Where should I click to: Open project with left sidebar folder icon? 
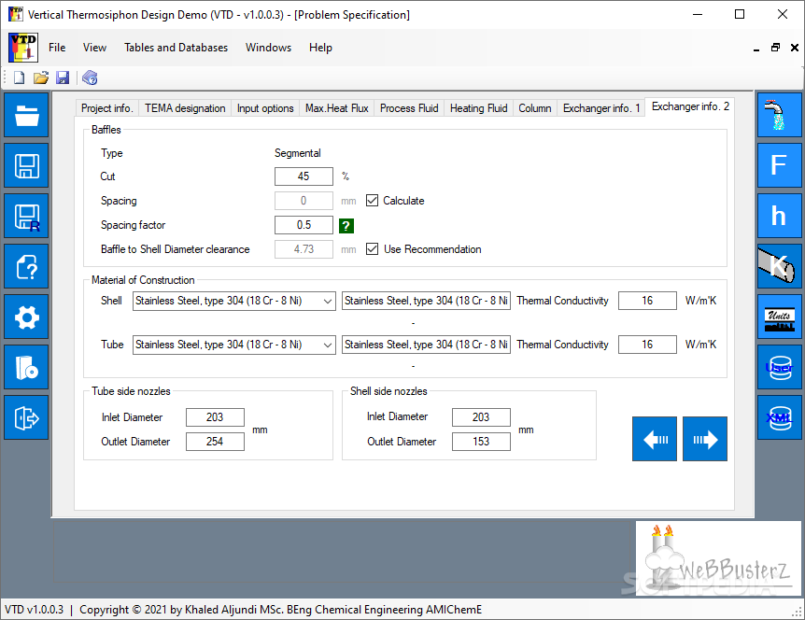click(x=26, y=115)
